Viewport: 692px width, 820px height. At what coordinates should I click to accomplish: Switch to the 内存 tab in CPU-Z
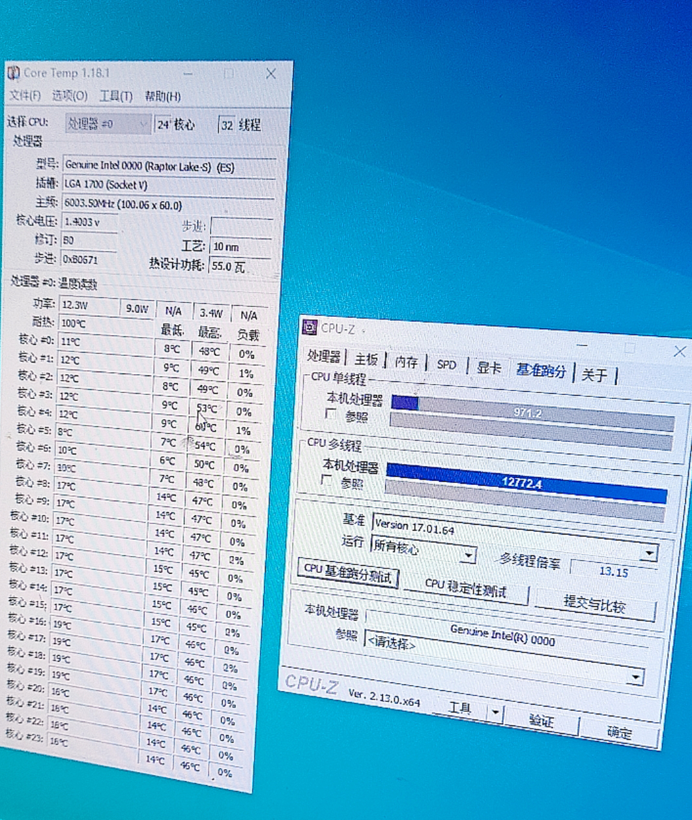pyautogui.click(x=406, y=362)
